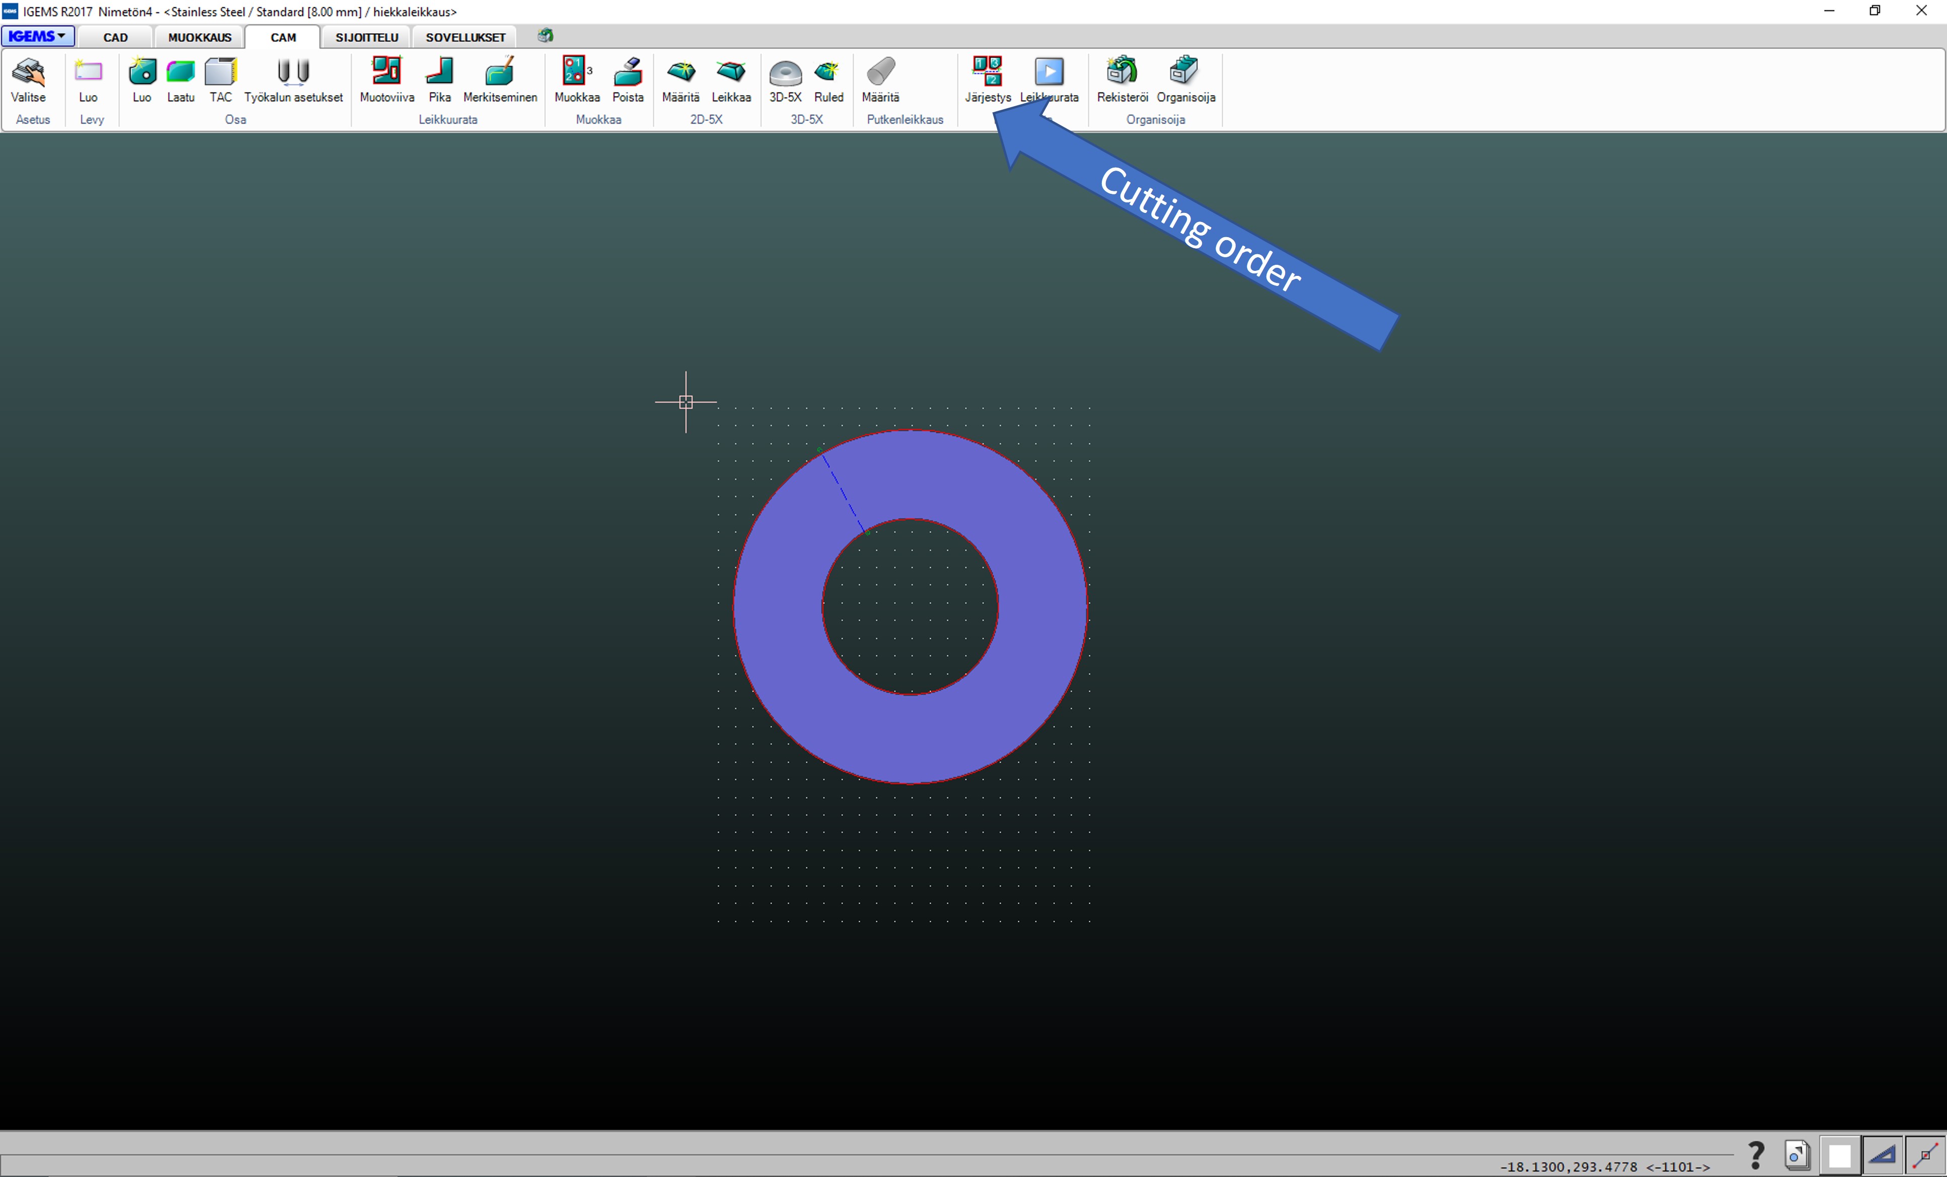Click Luo in the Levy group
1947x1177 pixels.
(x=89, y=80)
